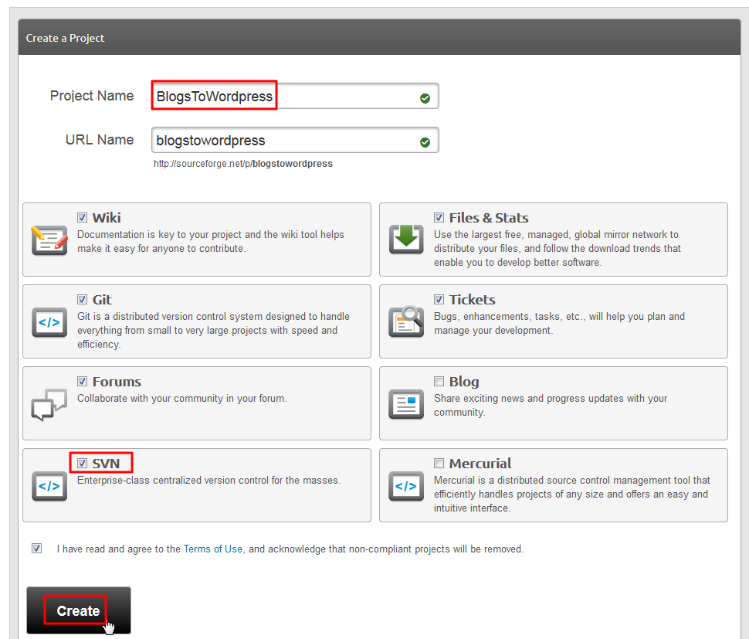Click the Blog newspaper icon
749x639 pixels.
point(406,404)
